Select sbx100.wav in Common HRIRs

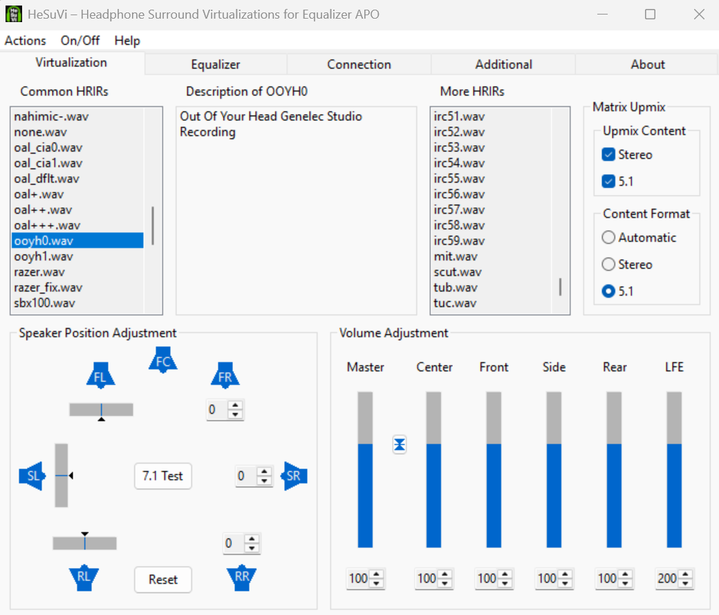click(x=77, y=303)
